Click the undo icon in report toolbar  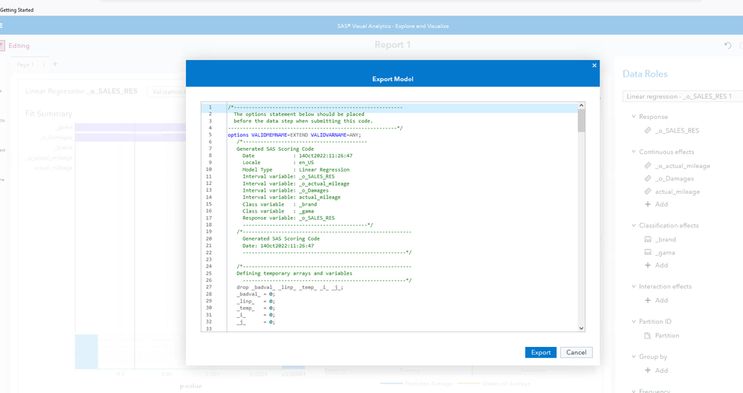click(728, 45)
